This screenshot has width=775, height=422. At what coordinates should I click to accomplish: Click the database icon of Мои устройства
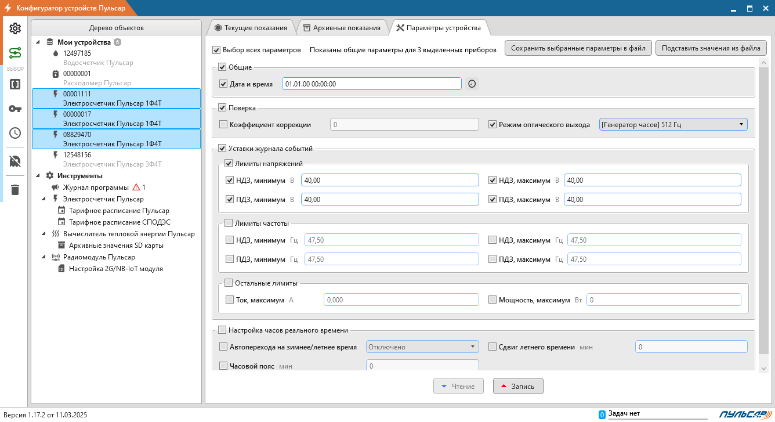coord(50,42)
